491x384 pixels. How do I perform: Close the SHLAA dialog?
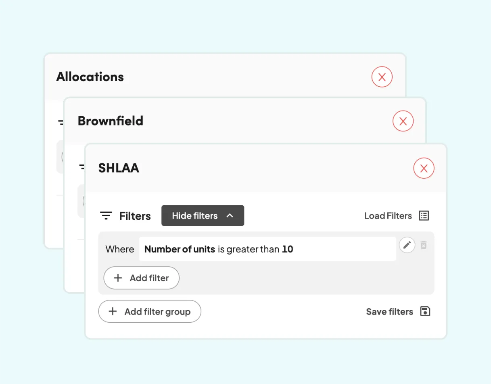[x=424, y=168]
